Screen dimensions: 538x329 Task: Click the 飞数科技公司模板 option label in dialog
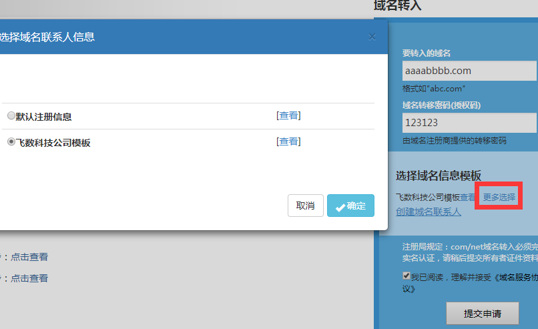[x=53, y=143]
